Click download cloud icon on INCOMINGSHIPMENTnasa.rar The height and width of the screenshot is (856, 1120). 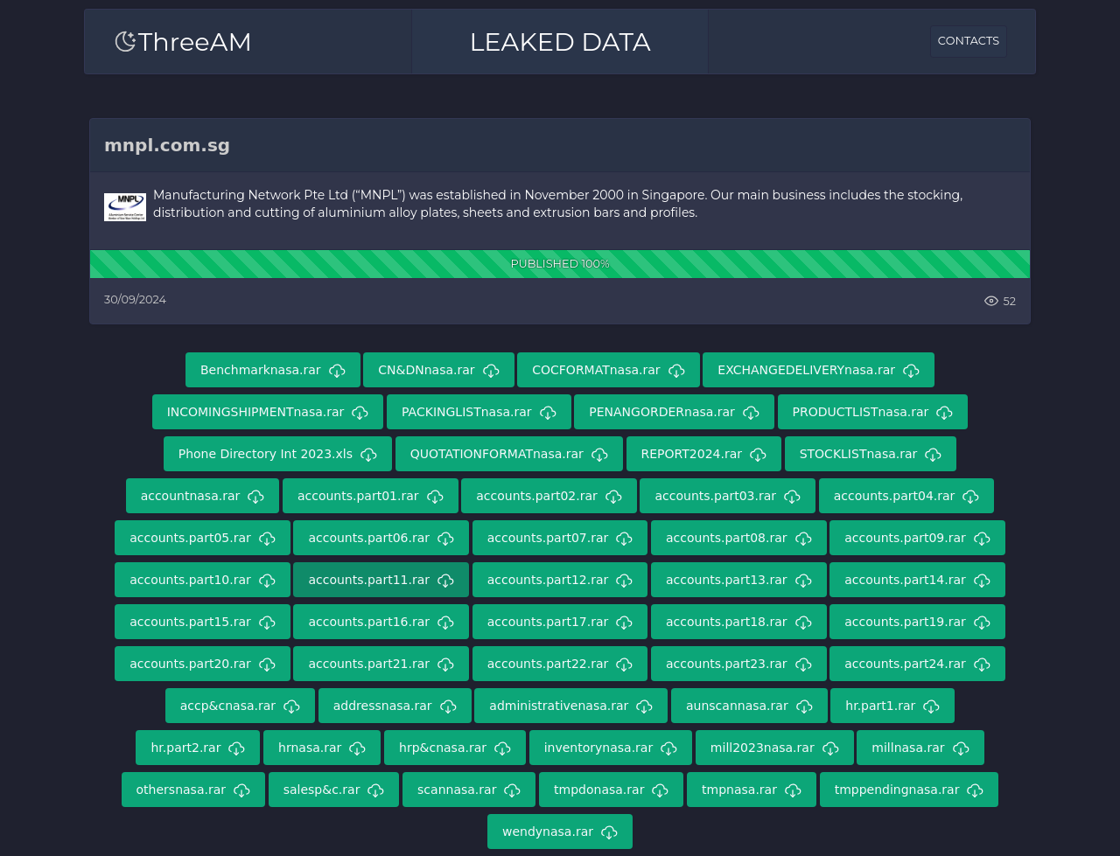[x=360, y=413]
